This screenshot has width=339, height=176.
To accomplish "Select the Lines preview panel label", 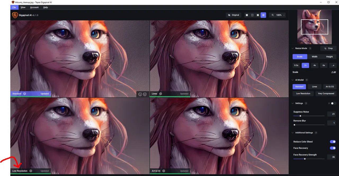I will click(154, 94).
